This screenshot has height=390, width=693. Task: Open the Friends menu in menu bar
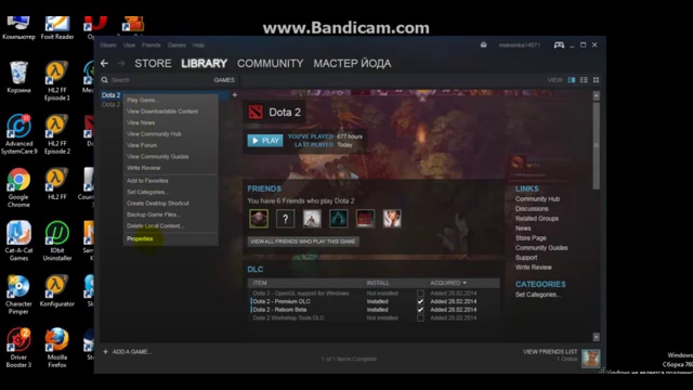151,45
